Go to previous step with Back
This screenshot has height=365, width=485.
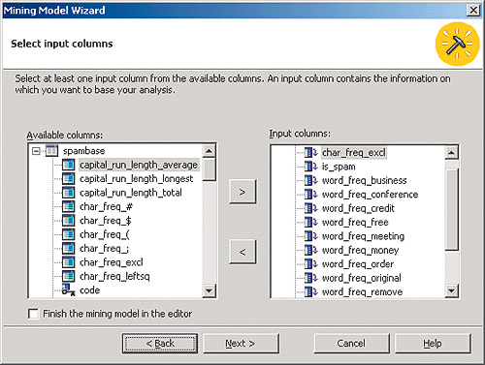160,344
